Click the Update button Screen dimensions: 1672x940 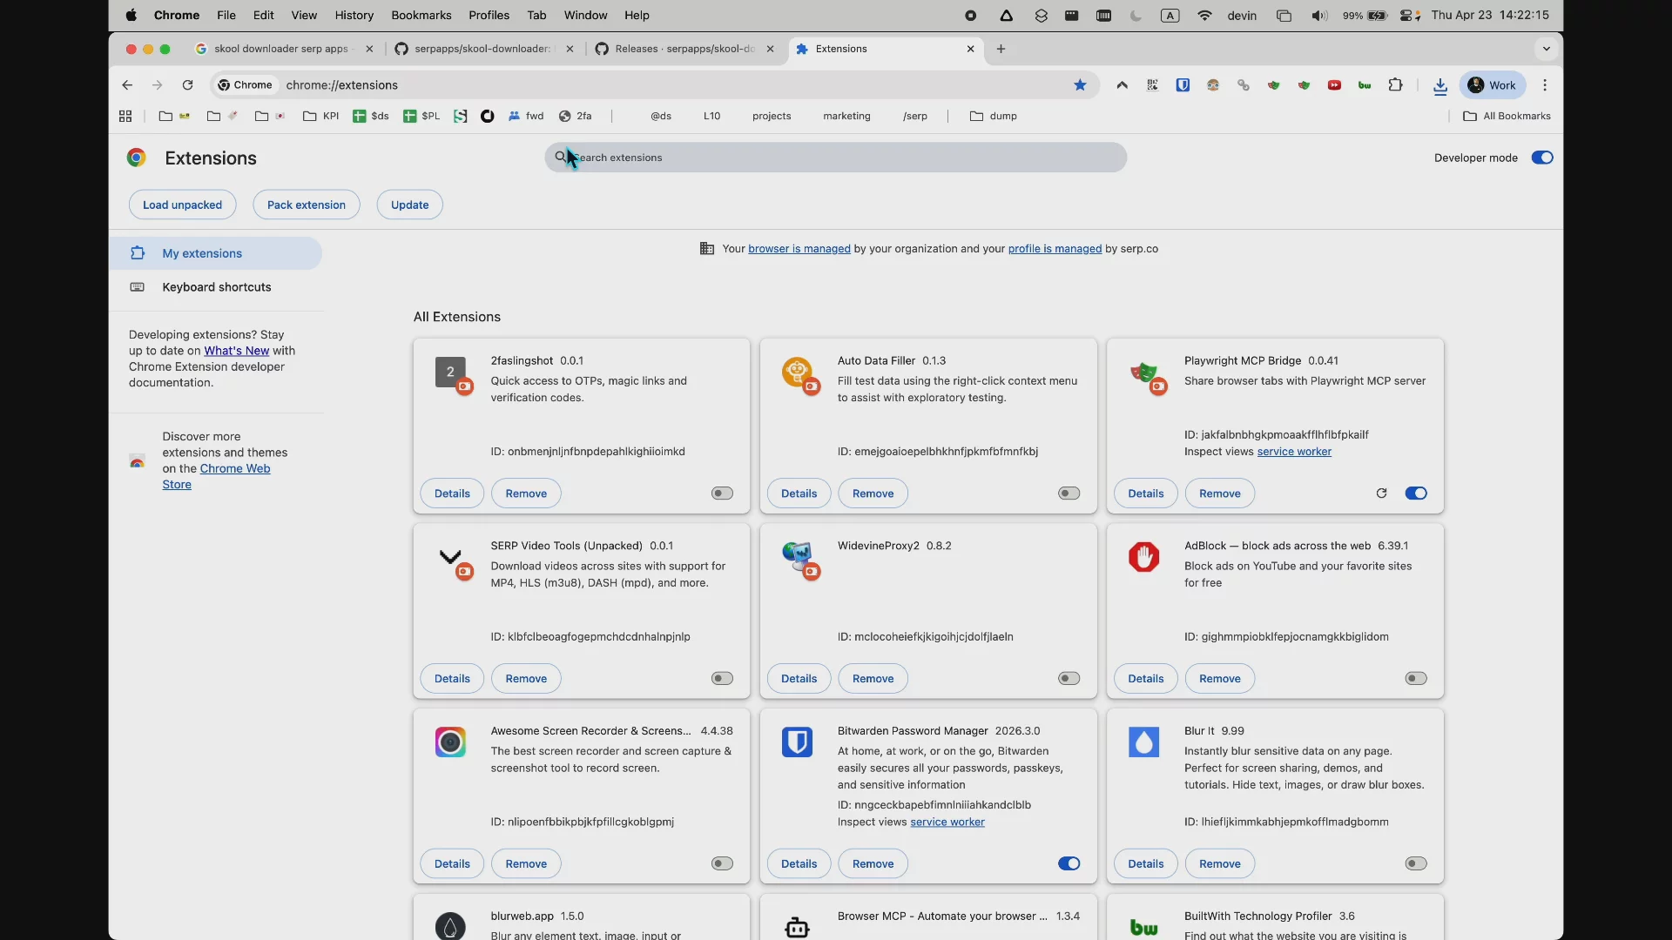click(x=409, y=205)
